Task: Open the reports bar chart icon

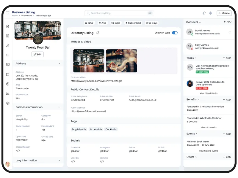Action: (8, 94)
